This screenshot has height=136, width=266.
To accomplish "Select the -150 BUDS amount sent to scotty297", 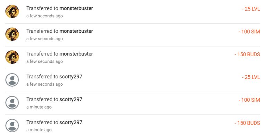I will point(247,123).
